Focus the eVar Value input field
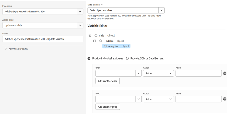The image size is (227, 114). click(199, 73)
